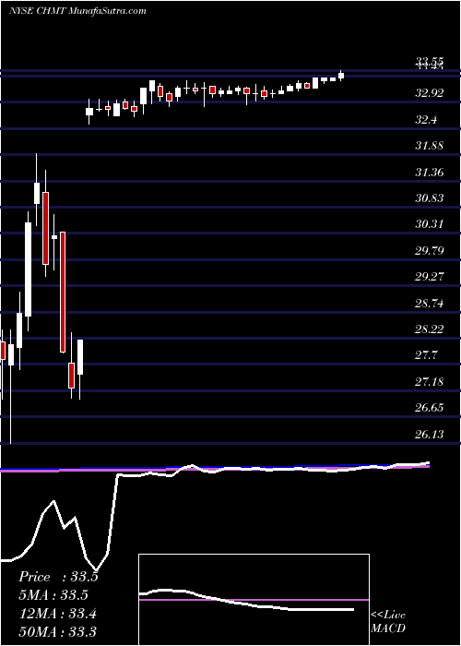Click the 30.31 price axis label
The image size is (461, 646).
click(429, 224)
